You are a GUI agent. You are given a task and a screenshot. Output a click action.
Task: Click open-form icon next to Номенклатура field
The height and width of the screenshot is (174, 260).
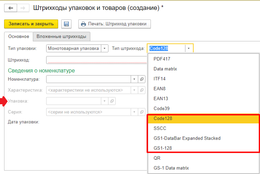(x=142, y=79)
